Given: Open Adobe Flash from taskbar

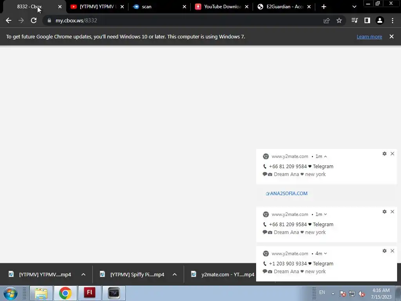Looking at the screenshot, I should point(90,293).
